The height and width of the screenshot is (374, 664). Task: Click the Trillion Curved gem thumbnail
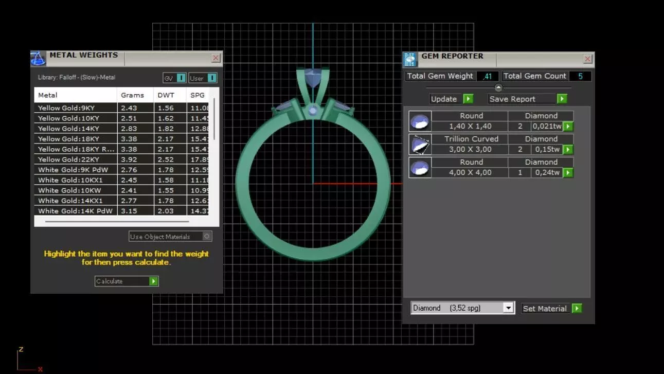pos(420,145)
